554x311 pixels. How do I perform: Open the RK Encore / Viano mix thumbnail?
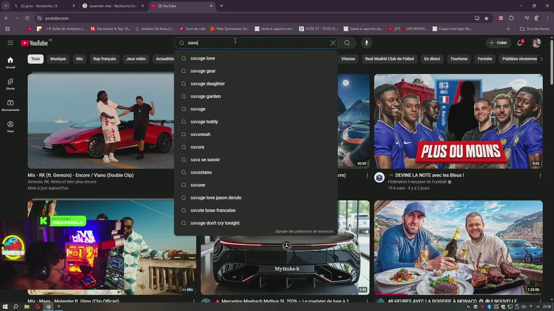[x=101, y=121]
